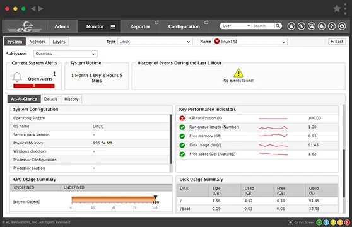This screenshot has height=227, width=352.
Task: Click yellow minor status icon in footer
Action: tap(333, 223)
